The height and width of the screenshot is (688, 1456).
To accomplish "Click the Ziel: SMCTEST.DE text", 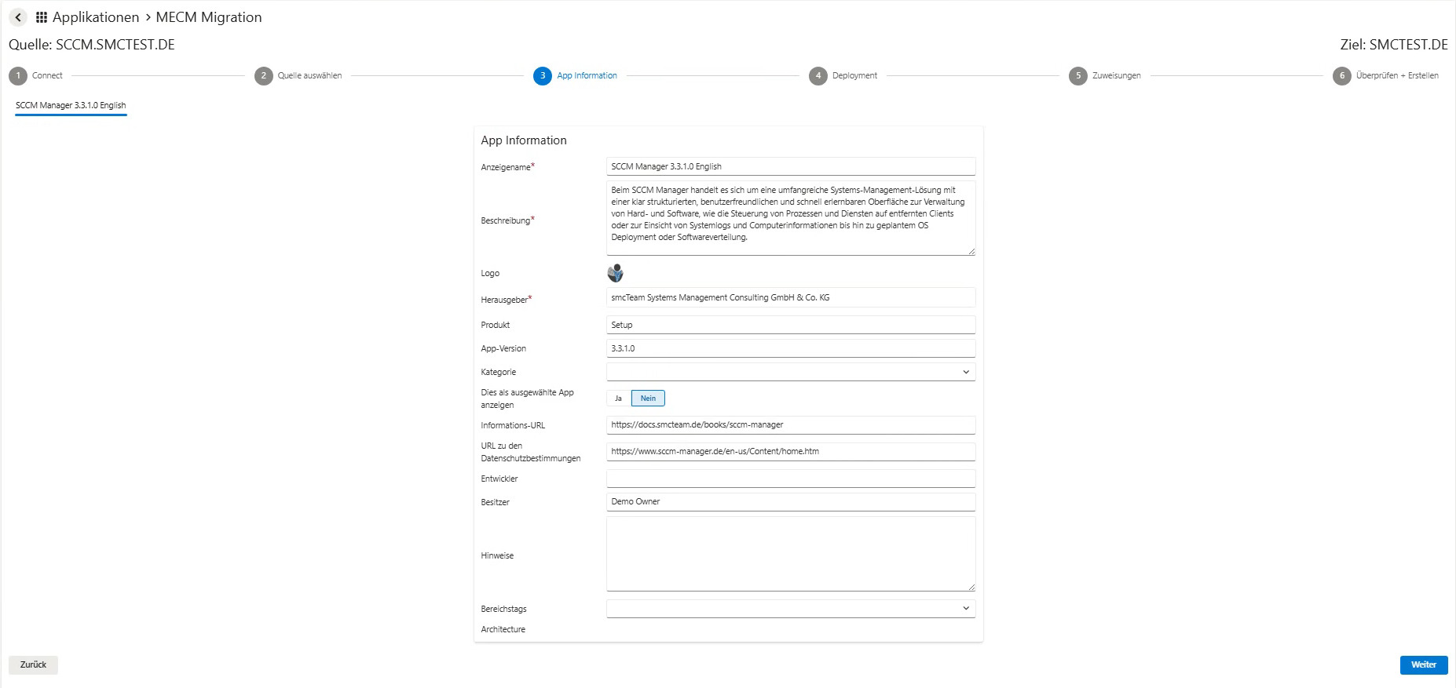I will tap(1394, 45).
